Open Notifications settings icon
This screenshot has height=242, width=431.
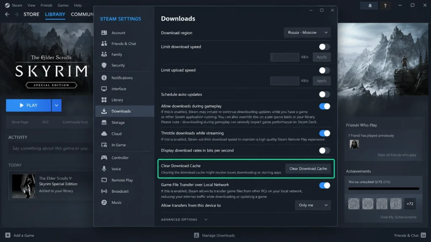(x=104, y=78)
